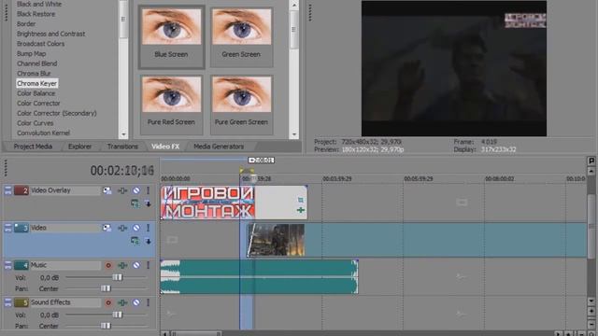Open Track FX on Video Overlay track
Image resolution: width=598 pixels, height=336 pixels.
click(122, 190)
